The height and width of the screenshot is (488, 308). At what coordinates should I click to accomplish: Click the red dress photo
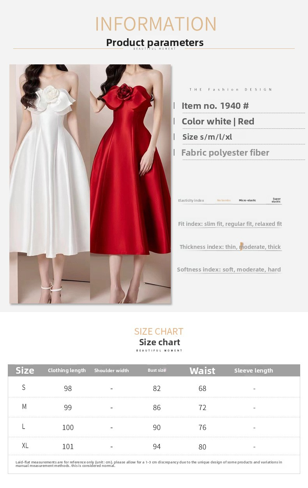[x=130, y=184]
